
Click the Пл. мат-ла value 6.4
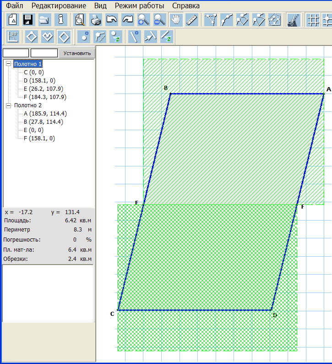(72, 250)
